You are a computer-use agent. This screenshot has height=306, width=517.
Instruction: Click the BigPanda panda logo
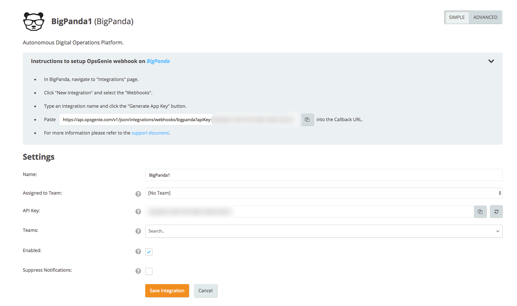click(34, 22)
